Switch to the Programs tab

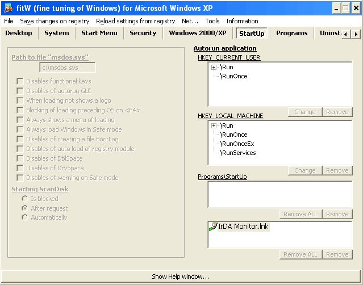tap(291, 33)
